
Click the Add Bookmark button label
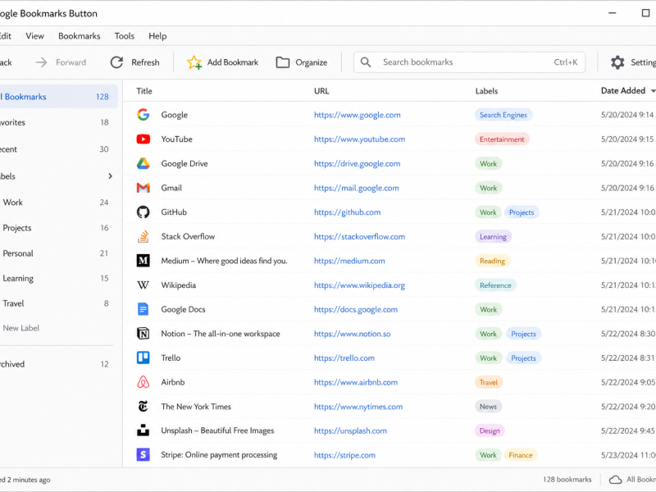click(x=233, y=62)
